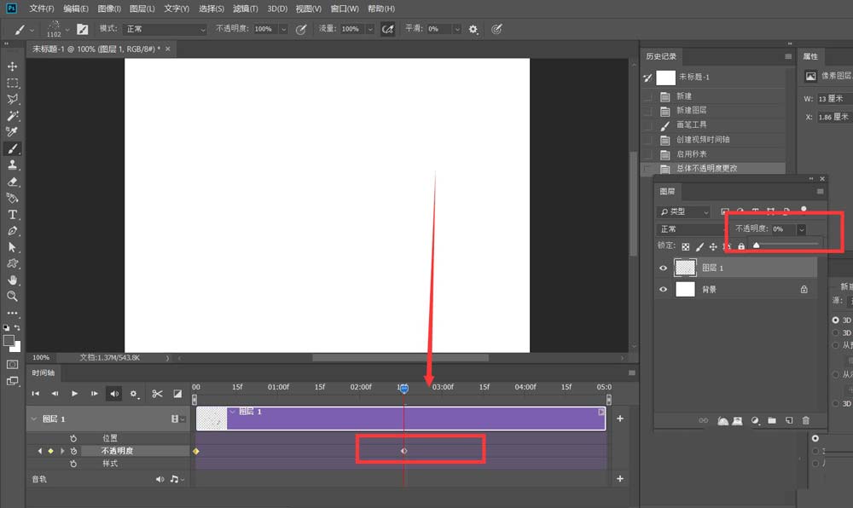Viewport: 853px width, 508px height.
Task: Select the Clone Stamp tool
Action: (12, 165)
